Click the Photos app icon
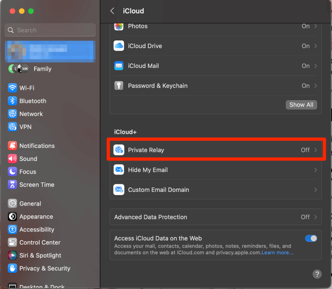The width and height of the screenshot is (332, 289). [119, 27]
